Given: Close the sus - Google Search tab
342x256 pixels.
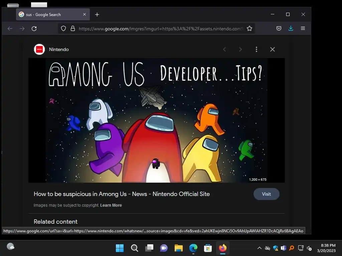Looking at the screenshot, I should [84, 14].
